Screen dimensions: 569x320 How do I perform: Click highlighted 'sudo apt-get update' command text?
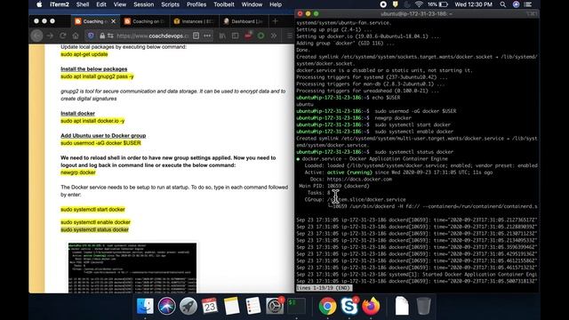(84, 54)
